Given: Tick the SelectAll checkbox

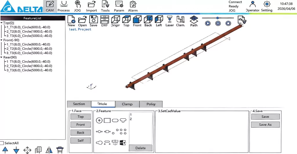Looking at the screenshot, I should [2, 143].
